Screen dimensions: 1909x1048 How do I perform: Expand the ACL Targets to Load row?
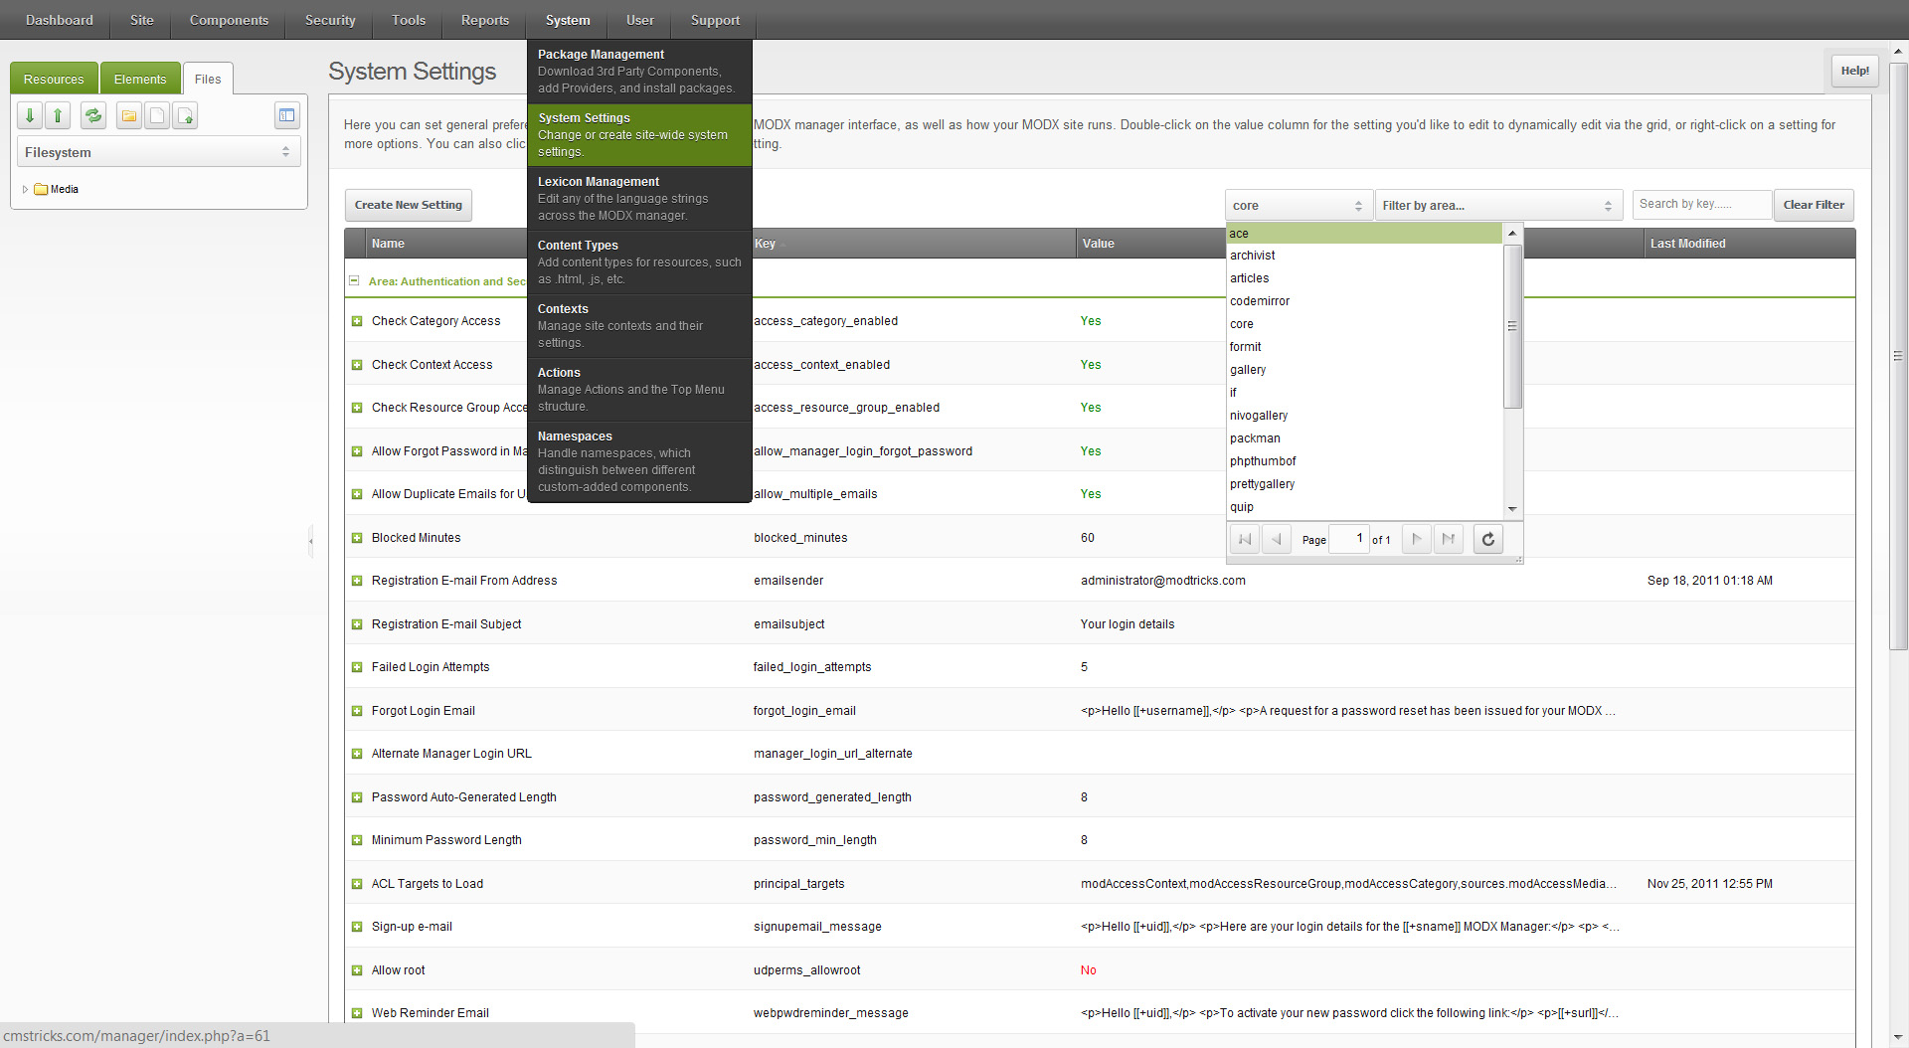tap(357, 884)
